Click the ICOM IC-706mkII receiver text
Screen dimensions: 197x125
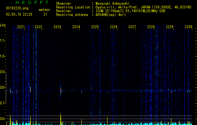[130, 11]
